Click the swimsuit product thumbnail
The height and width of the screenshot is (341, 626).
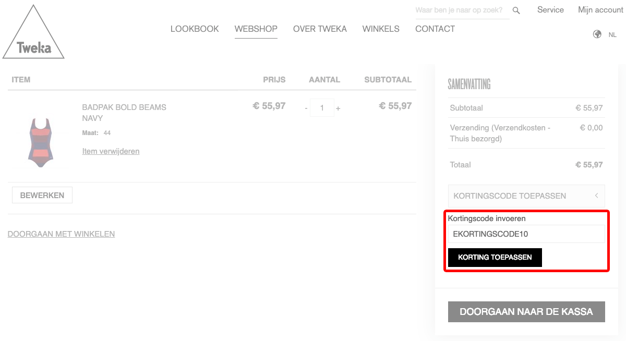[41, 142]
